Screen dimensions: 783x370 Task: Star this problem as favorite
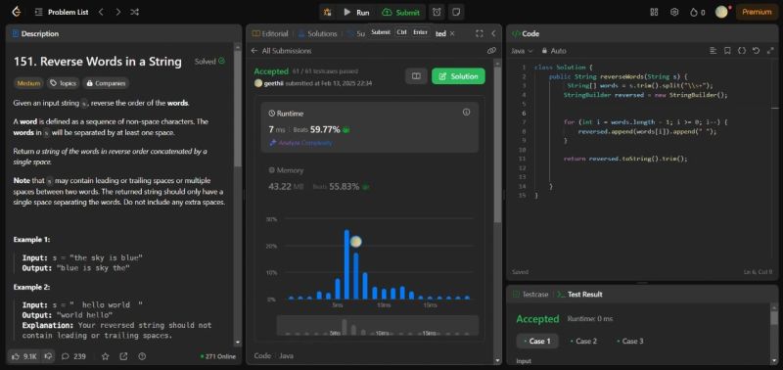[x=106, y=356]
